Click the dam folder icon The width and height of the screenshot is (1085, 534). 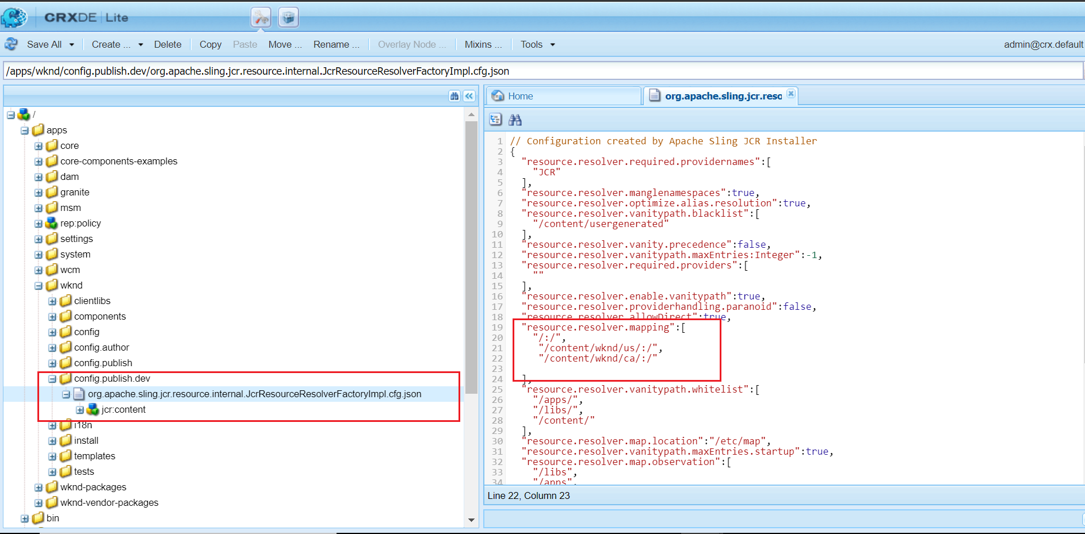pos(52,176)
